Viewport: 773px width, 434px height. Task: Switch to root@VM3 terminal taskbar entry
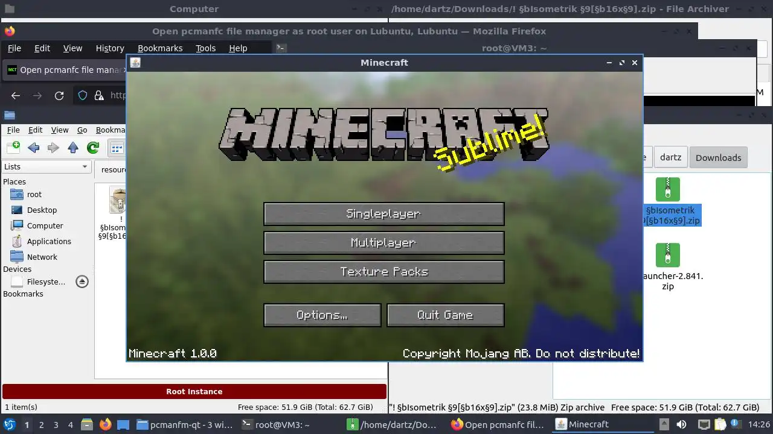pyautogui.click(x=290, y=425)
